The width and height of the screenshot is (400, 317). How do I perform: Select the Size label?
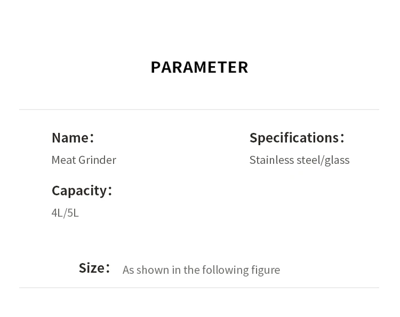(91, 268)
